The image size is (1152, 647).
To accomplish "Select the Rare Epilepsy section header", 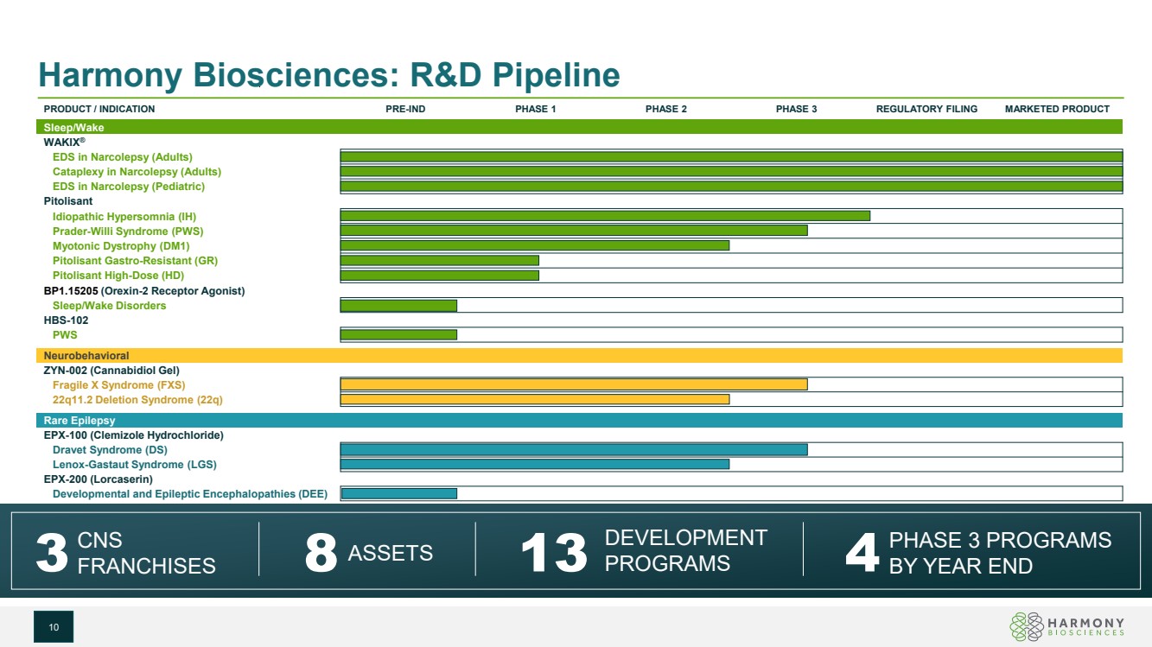I will coord(80,421).
